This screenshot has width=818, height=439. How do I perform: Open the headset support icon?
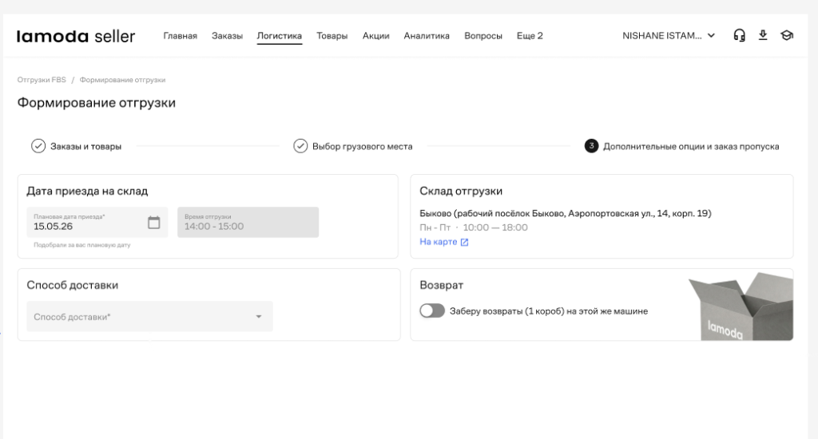tap(739, 35)
